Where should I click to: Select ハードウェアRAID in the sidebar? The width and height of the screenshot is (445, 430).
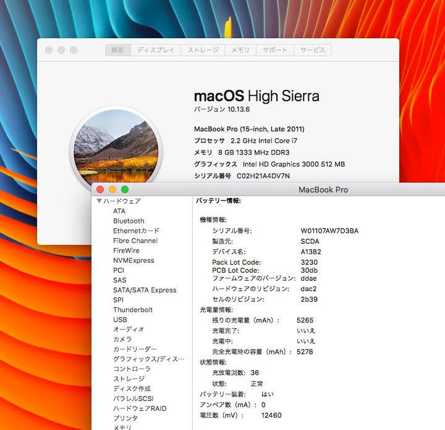tap(140, 408)
